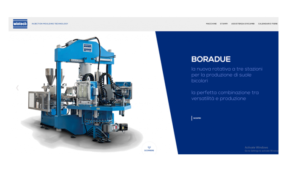Click the wintech logo in header
The image size is (290, 177).
20,24
